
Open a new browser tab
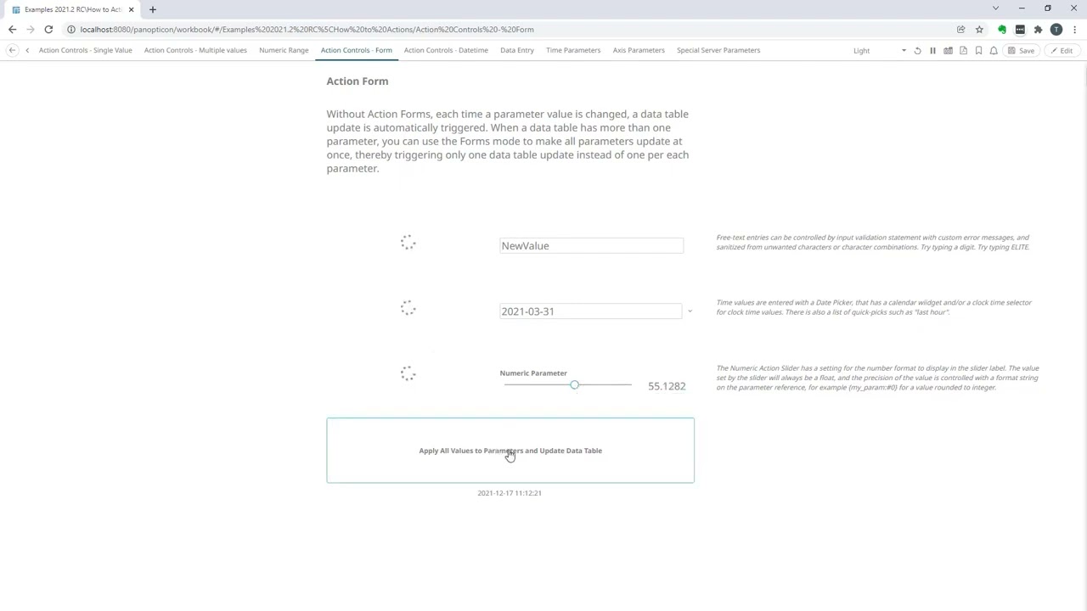153,9
